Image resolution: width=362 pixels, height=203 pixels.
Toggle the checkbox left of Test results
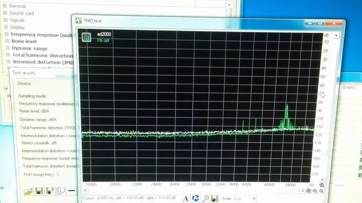click(6, 89)
